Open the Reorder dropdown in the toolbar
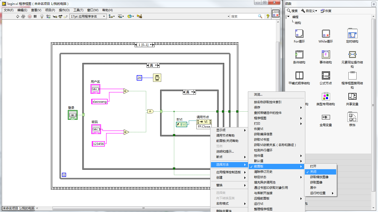The image size is (378, 212). click(x=130, y=16)
